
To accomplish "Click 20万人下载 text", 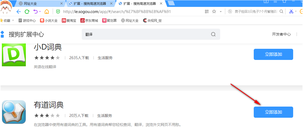I will pos(79,116).
